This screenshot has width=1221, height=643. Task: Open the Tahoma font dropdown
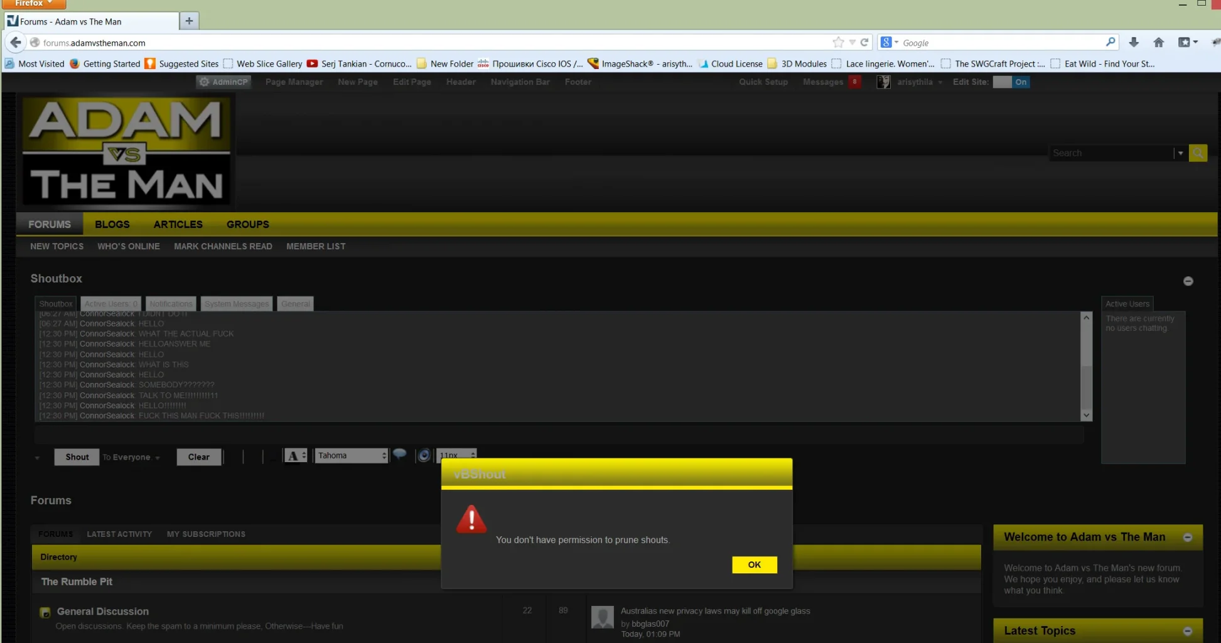[351, 455]
